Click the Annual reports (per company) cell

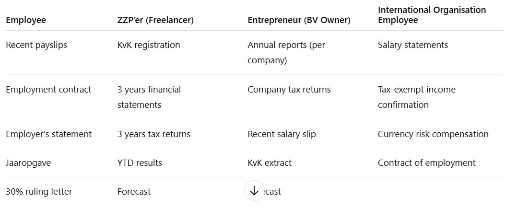tap(286, 53)
